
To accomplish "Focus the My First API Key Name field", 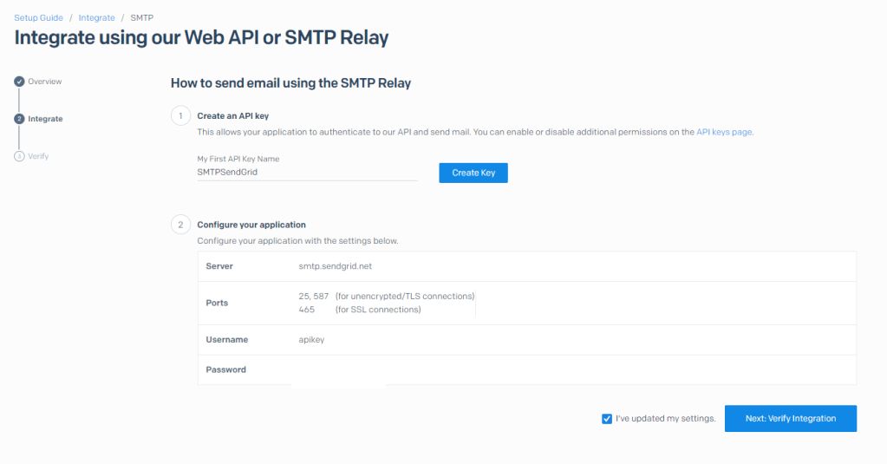I will 307,173.
